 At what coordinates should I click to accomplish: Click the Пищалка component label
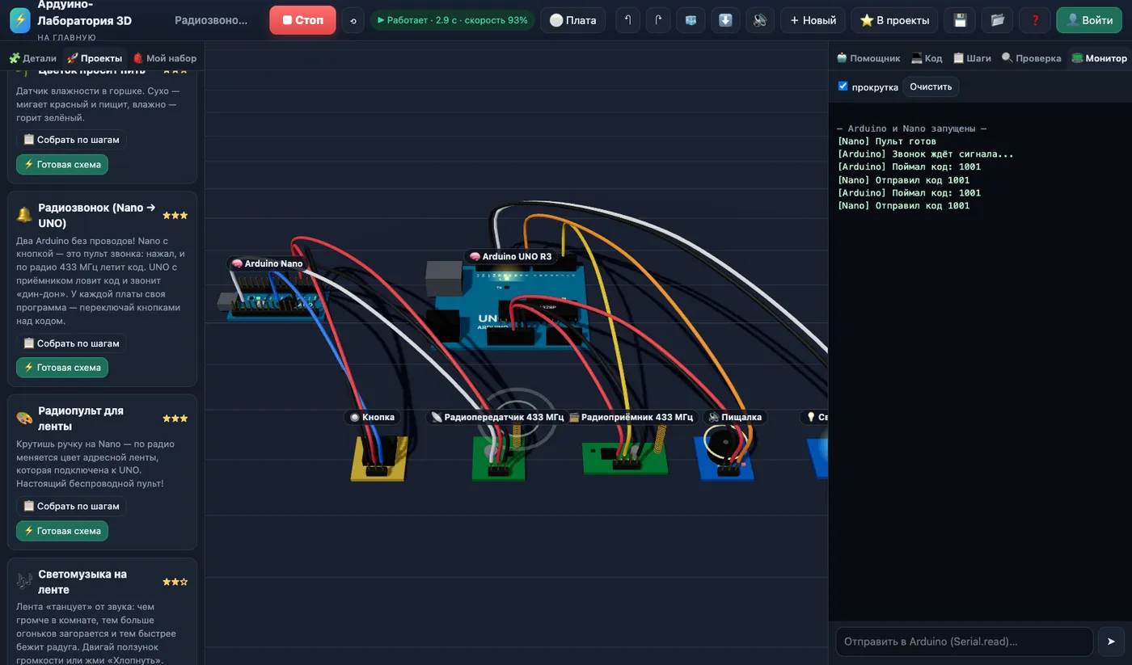[x=735, y=417]
